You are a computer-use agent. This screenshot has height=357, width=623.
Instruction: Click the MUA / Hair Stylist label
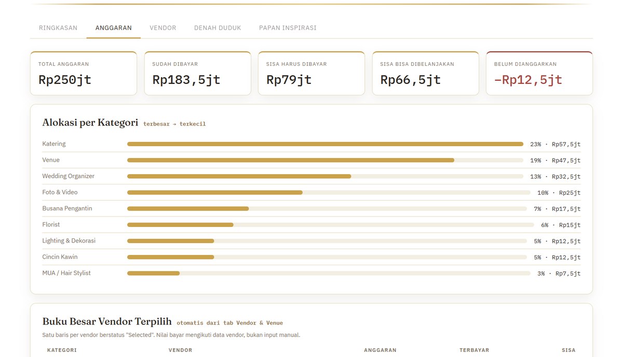(x=66, y=273)
